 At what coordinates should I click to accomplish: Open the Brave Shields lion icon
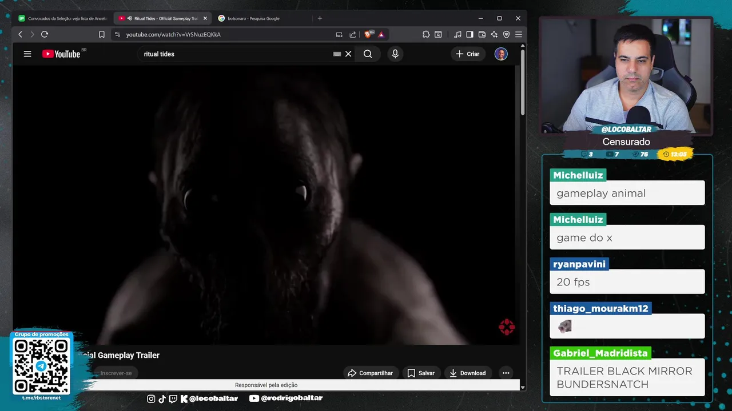(369, 34)
